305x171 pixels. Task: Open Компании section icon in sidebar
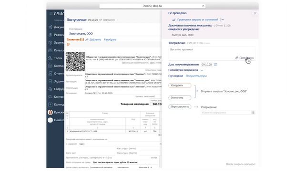point(51,66)
